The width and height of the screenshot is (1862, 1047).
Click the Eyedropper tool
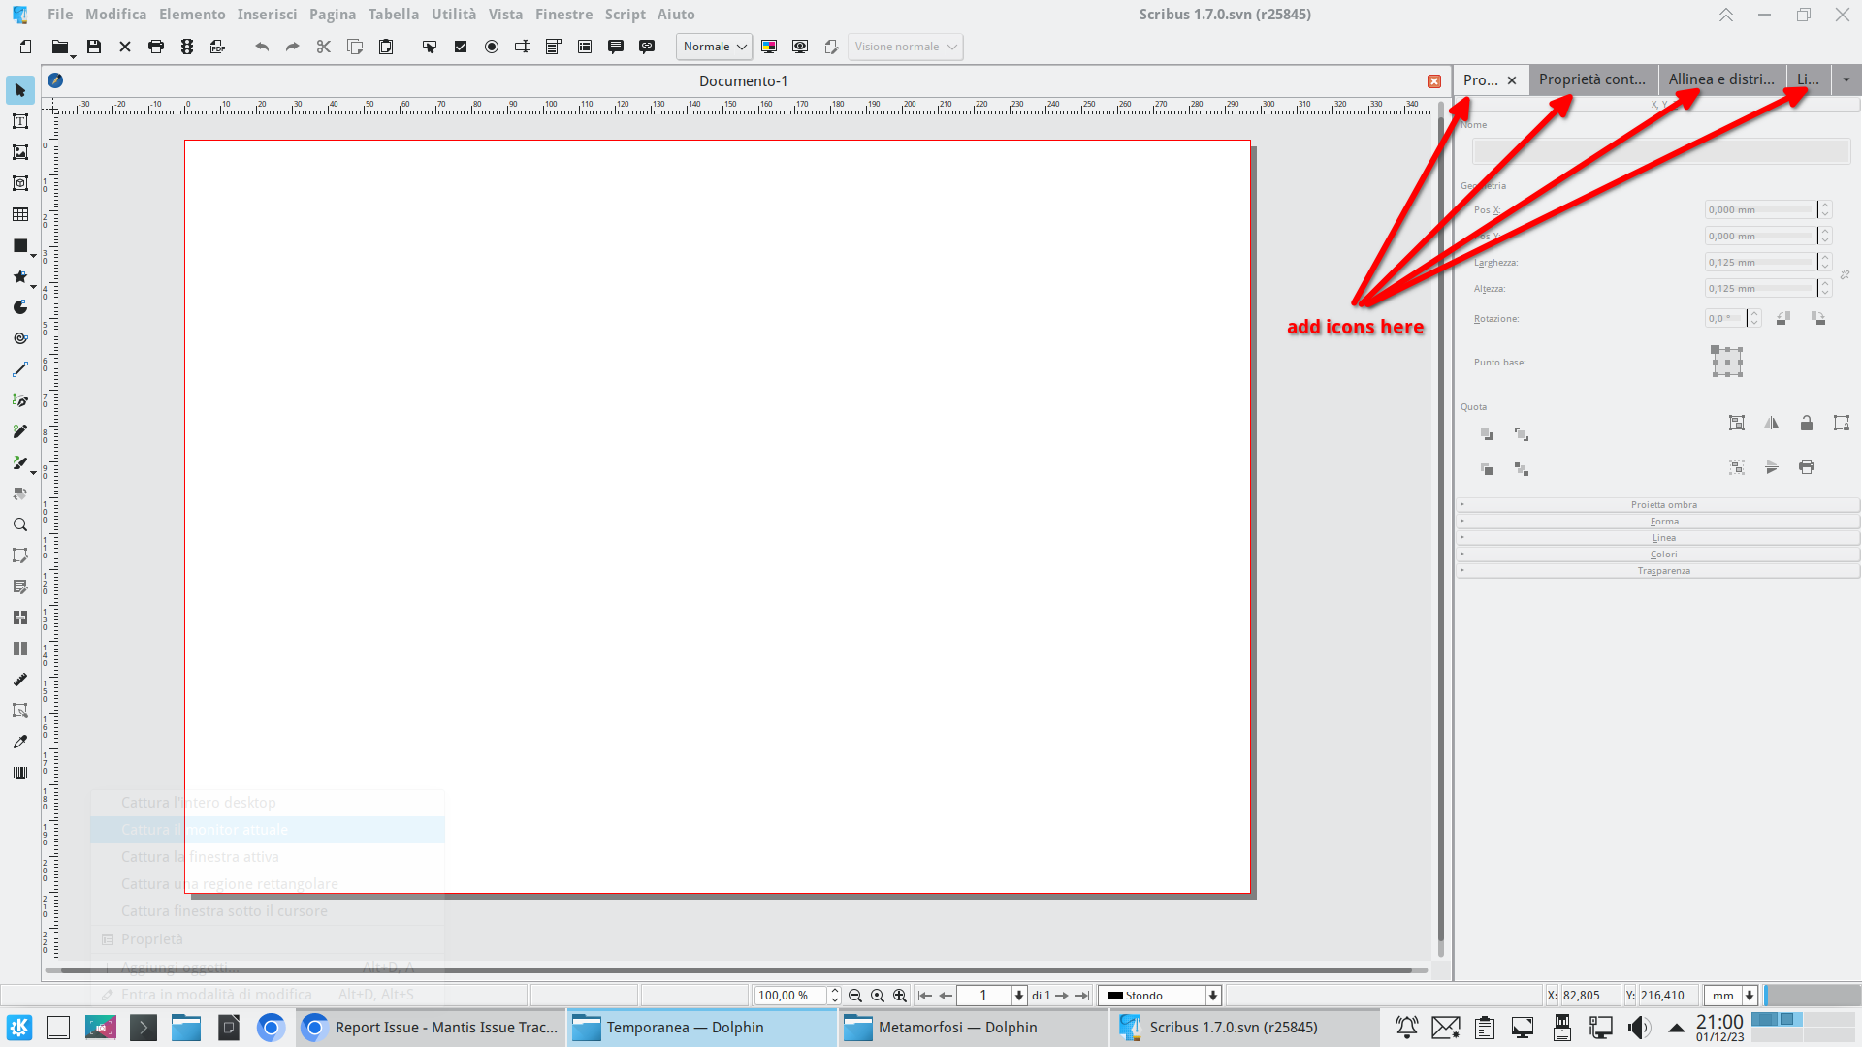point(19,742)
